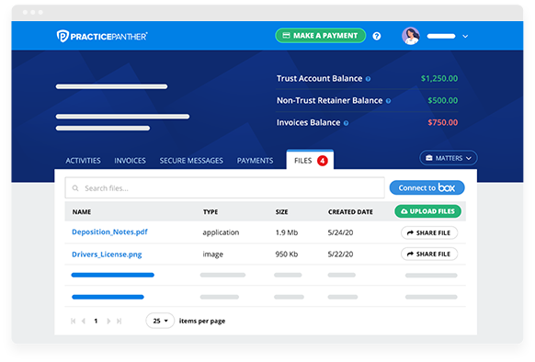535x362 pixels.
Task: Open the Matters dropdown
Action: click(449, 158)
